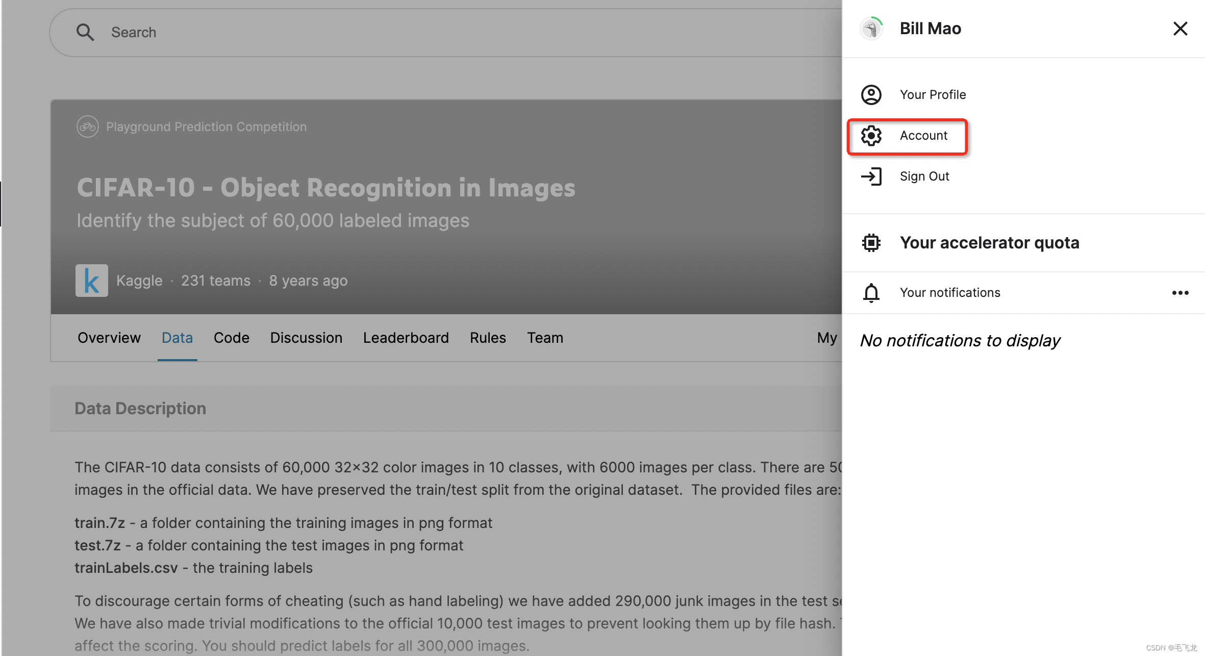The height and width of the screenshot is (656, 1205).
Task: Go to the Rules tab
Action: [488, 338]
